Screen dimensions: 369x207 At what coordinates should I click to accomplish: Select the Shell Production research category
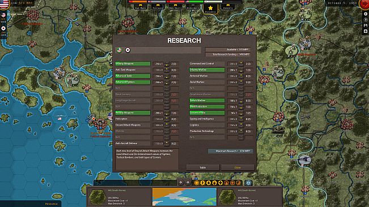[207, 106]
